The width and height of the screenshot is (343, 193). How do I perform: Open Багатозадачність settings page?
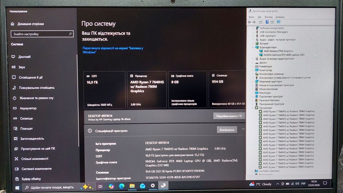(29, 138)
